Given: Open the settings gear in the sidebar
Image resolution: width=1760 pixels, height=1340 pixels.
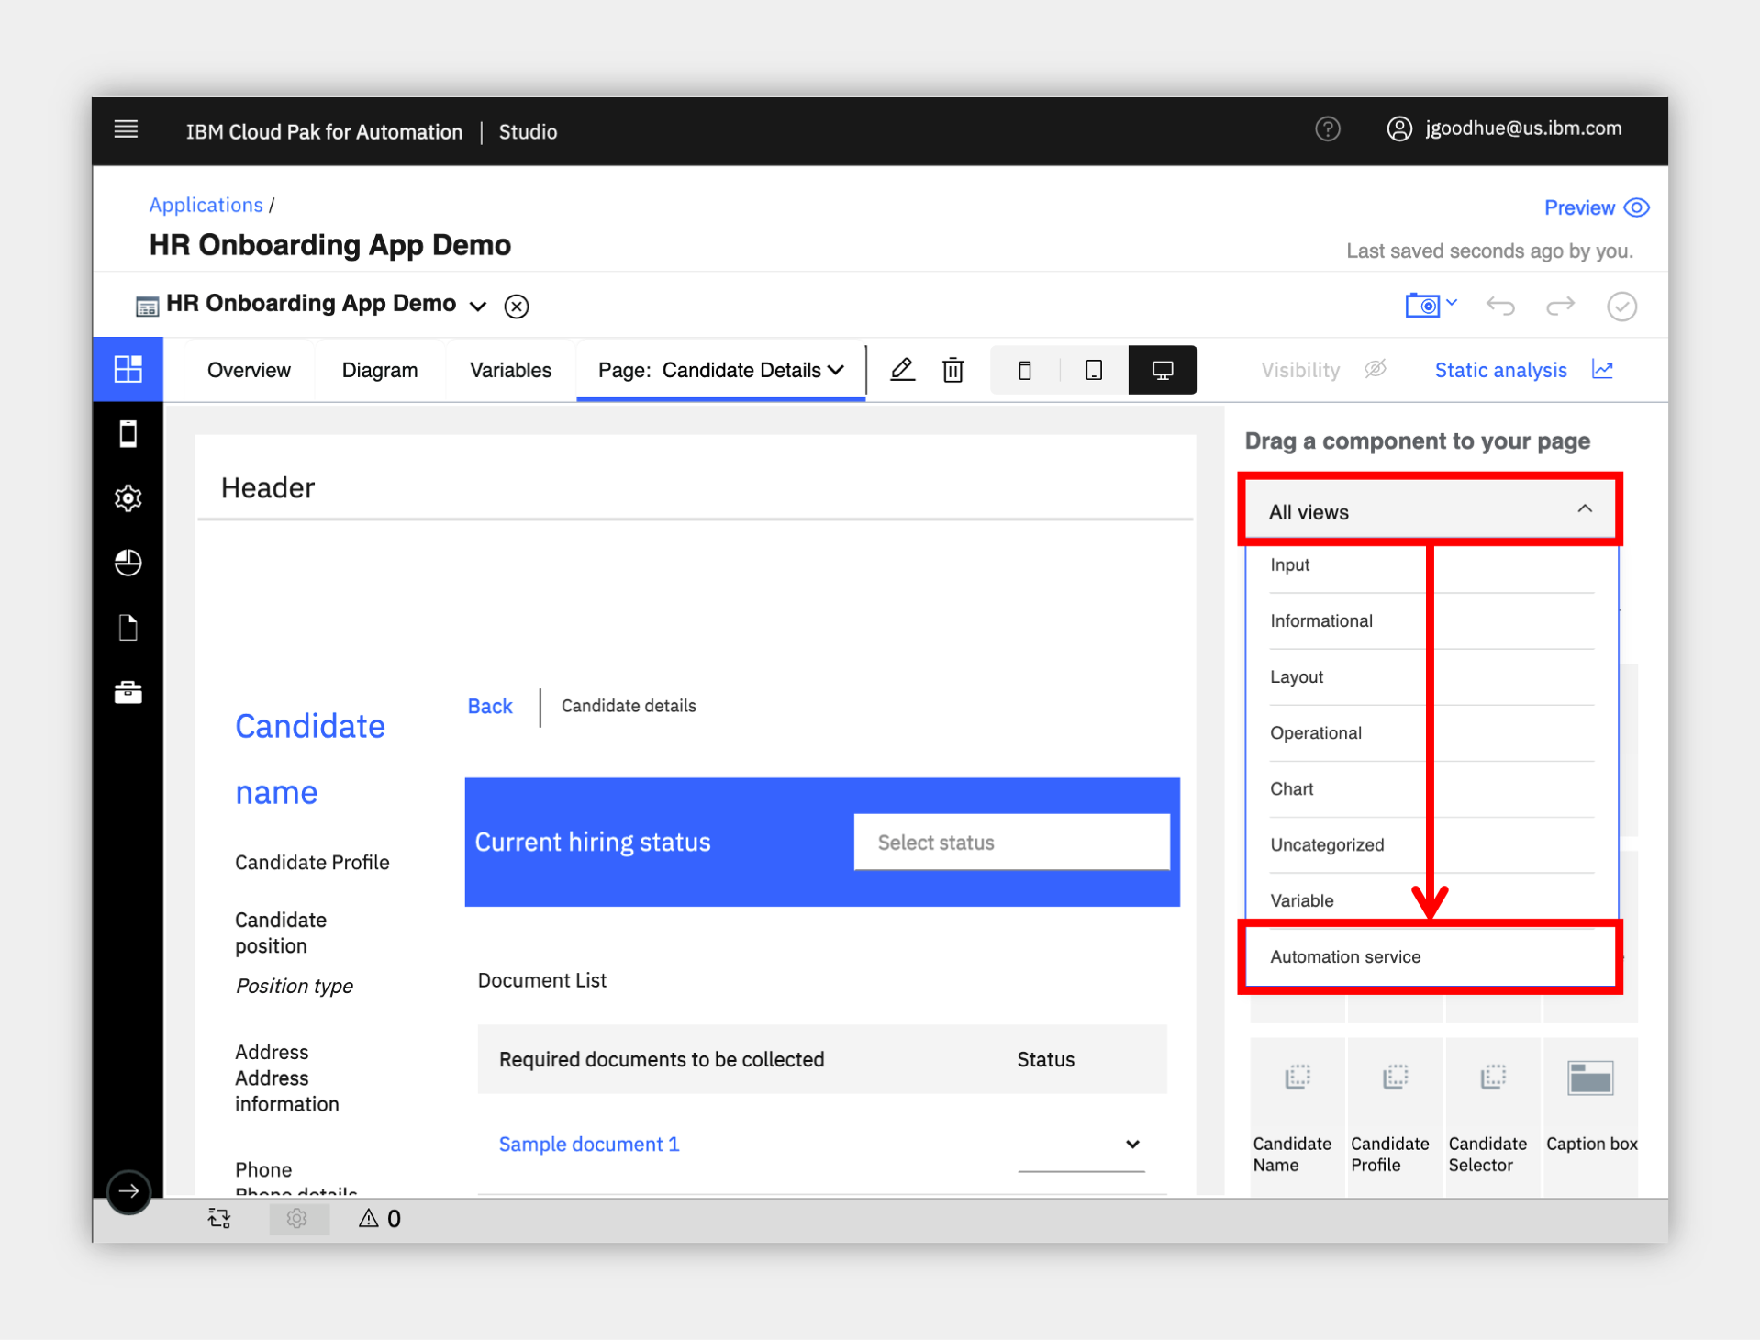Looking at the screenshot, I should click(128, 498).
